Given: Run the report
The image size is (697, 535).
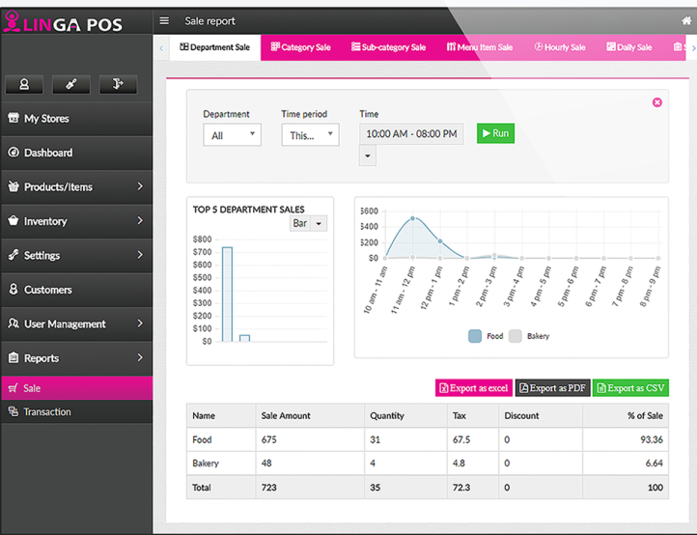Looking at the screenshot, I should pyautogui.click(x=495, y=133).
